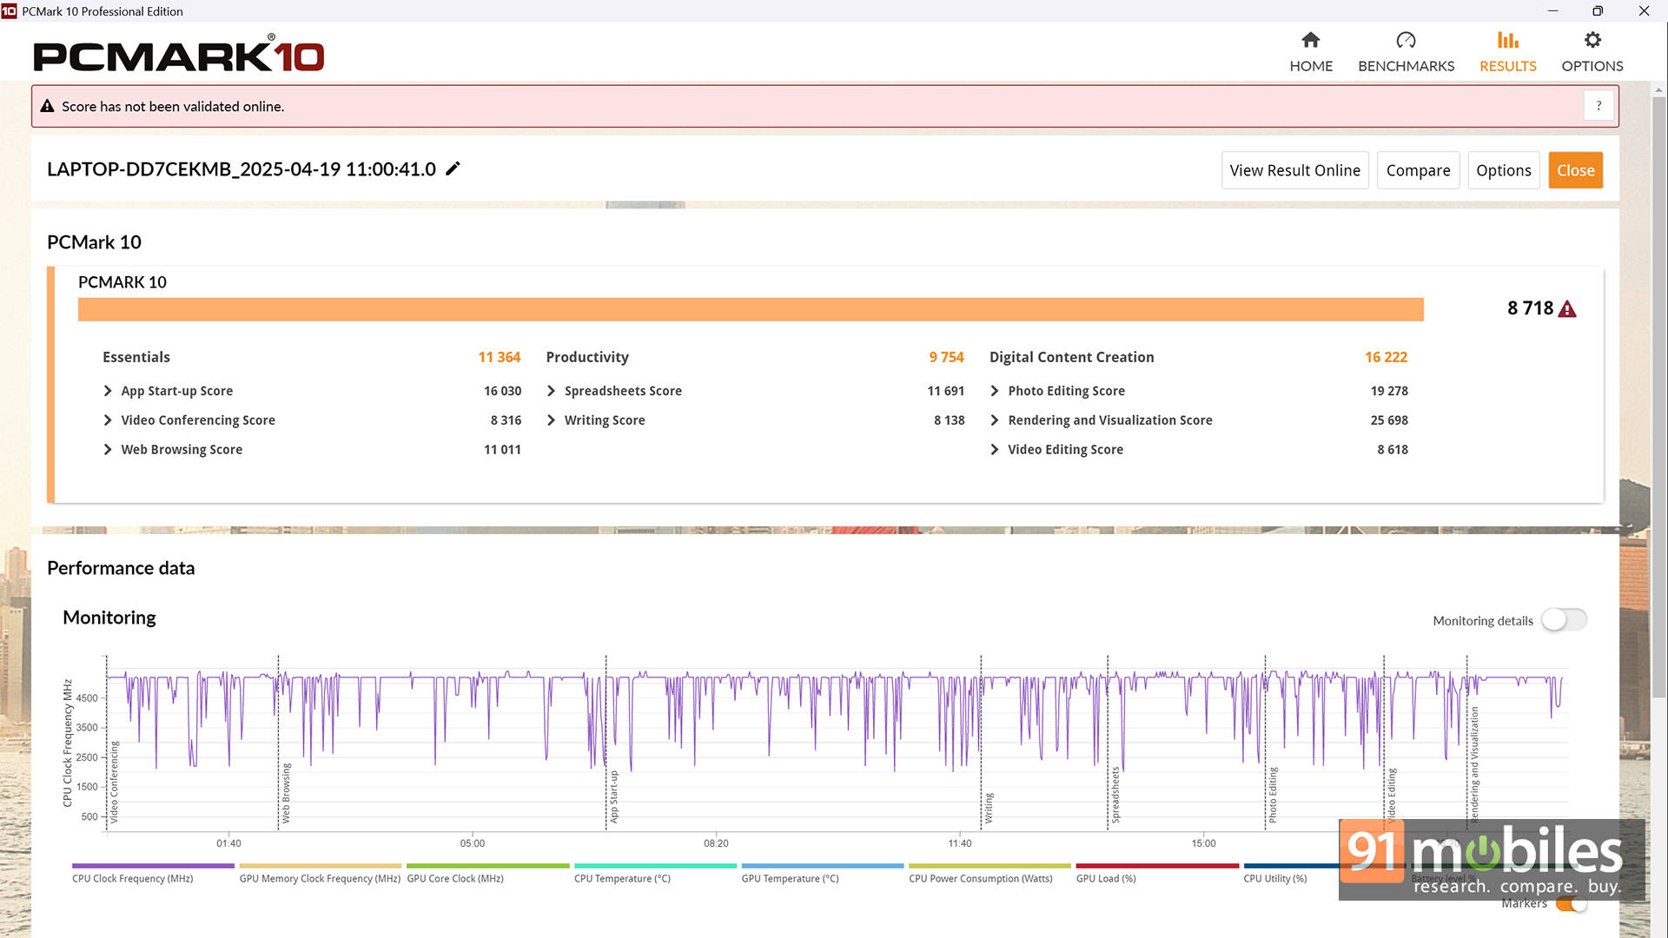Open the Benchmarks gauge icon
Viewport: 1668px width, 938px height.
[1406, 40]
